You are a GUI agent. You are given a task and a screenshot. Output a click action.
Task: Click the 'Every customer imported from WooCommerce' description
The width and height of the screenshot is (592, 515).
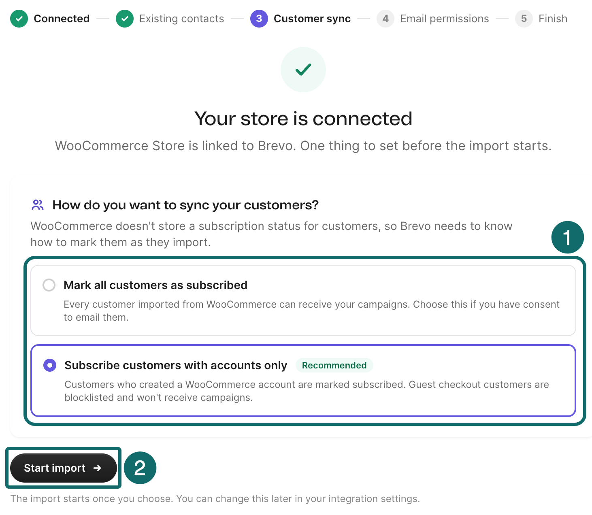[x=311, y=311]
